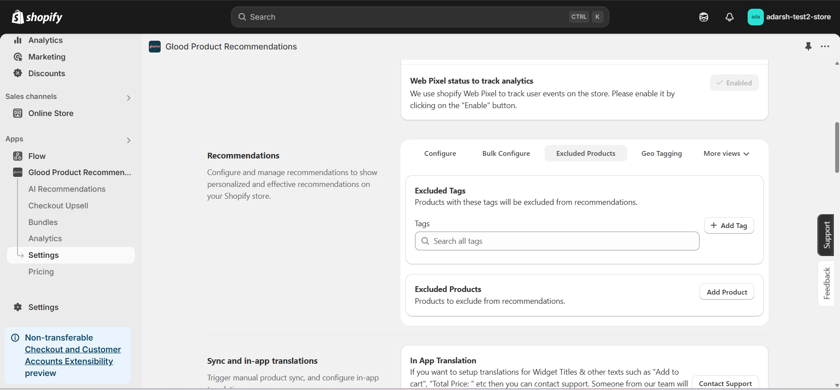Expand the Sales channels chevron

129,98
